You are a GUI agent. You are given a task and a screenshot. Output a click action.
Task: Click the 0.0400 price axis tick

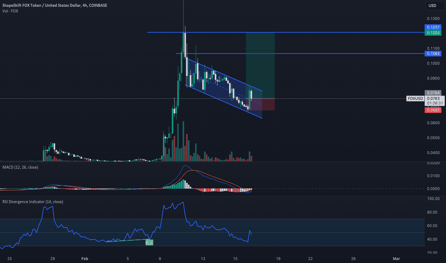433,153
